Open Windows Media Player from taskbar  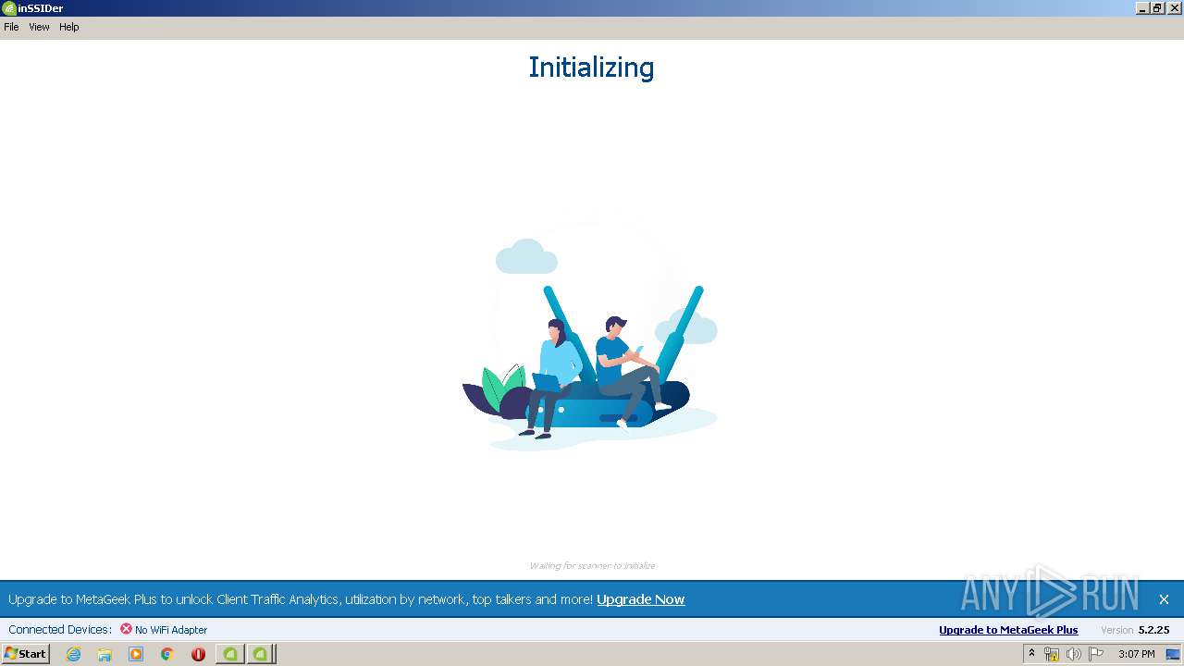point(136,654)
